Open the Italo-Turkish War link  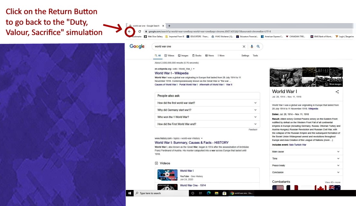click(298, 145)
